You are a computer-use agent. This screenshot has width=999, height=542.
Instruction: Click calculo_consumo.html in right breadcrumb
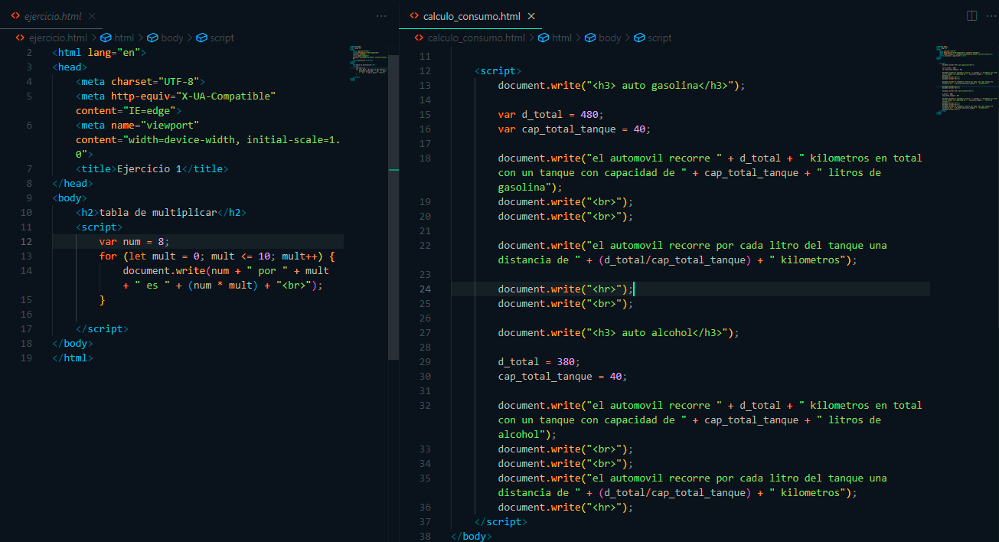[x=476, y=38]
